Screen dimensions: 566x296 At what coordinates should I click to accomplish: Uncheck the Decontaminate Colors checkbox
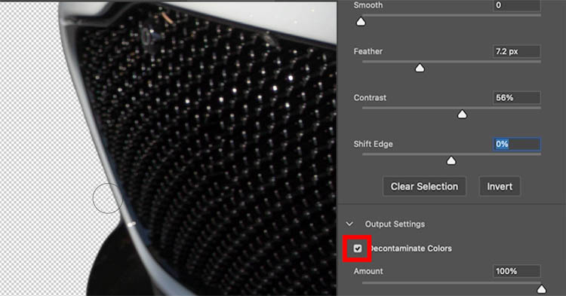(358, 249)
